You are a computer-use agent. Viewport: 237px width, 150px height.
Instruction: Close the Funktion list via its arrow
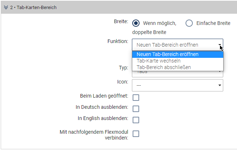coord(220,45)
